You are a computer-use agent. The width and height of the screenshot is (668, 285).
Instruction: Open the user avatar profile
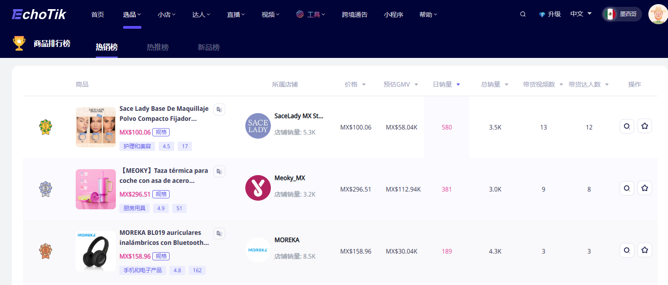click(658, 14)
